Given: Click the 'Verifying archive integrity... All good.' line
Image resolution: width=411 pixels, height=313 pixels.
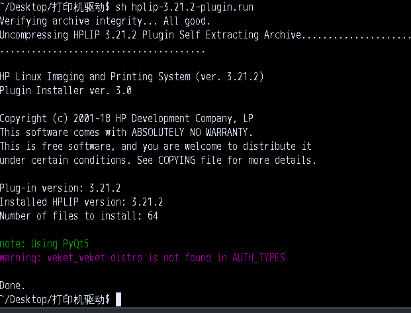Looking at the screenshot, I should 105,21.
